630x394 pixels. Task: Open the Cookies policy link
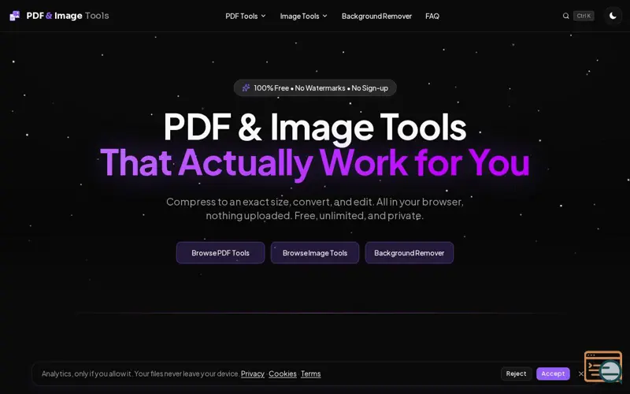pos(283,374)
